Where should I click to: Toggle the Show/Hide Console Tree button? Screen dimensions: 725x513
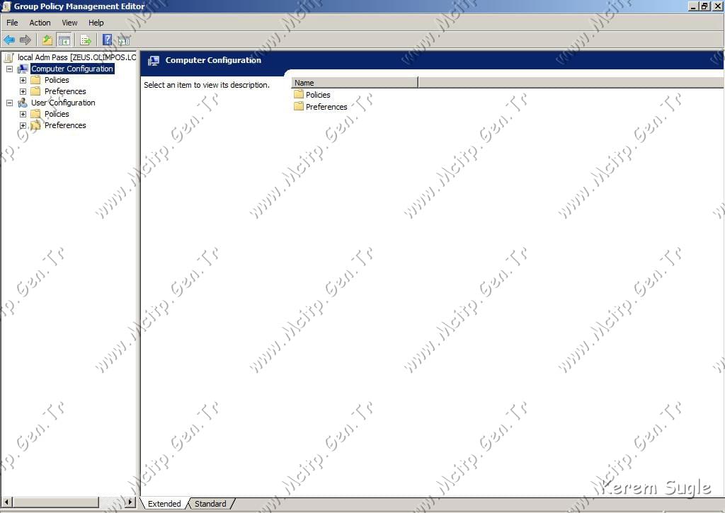tap(64, 40)
